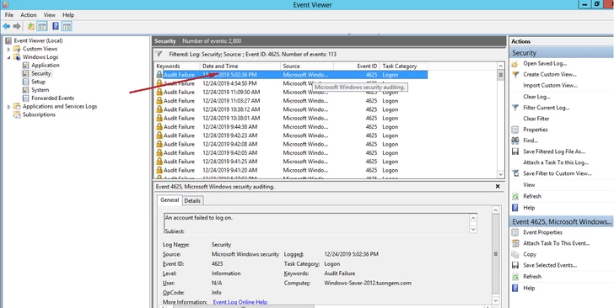The width and height of the screenshot is (614, 308).
Task: Click the Properties icon in Actions pane
Action: click(x=515, y=130)
